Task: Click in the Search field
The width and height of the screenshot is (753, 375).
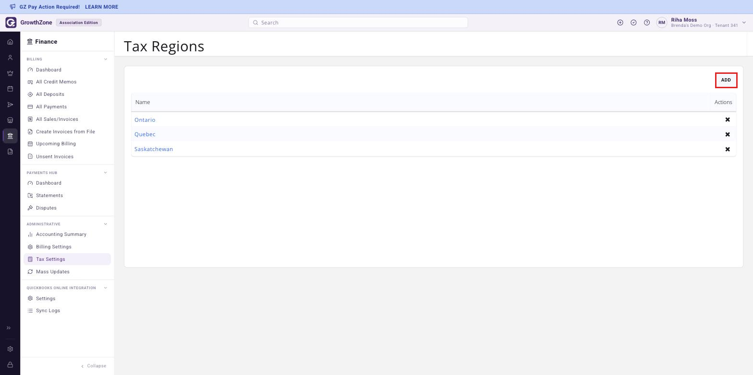Action: [x=358, y=23]
